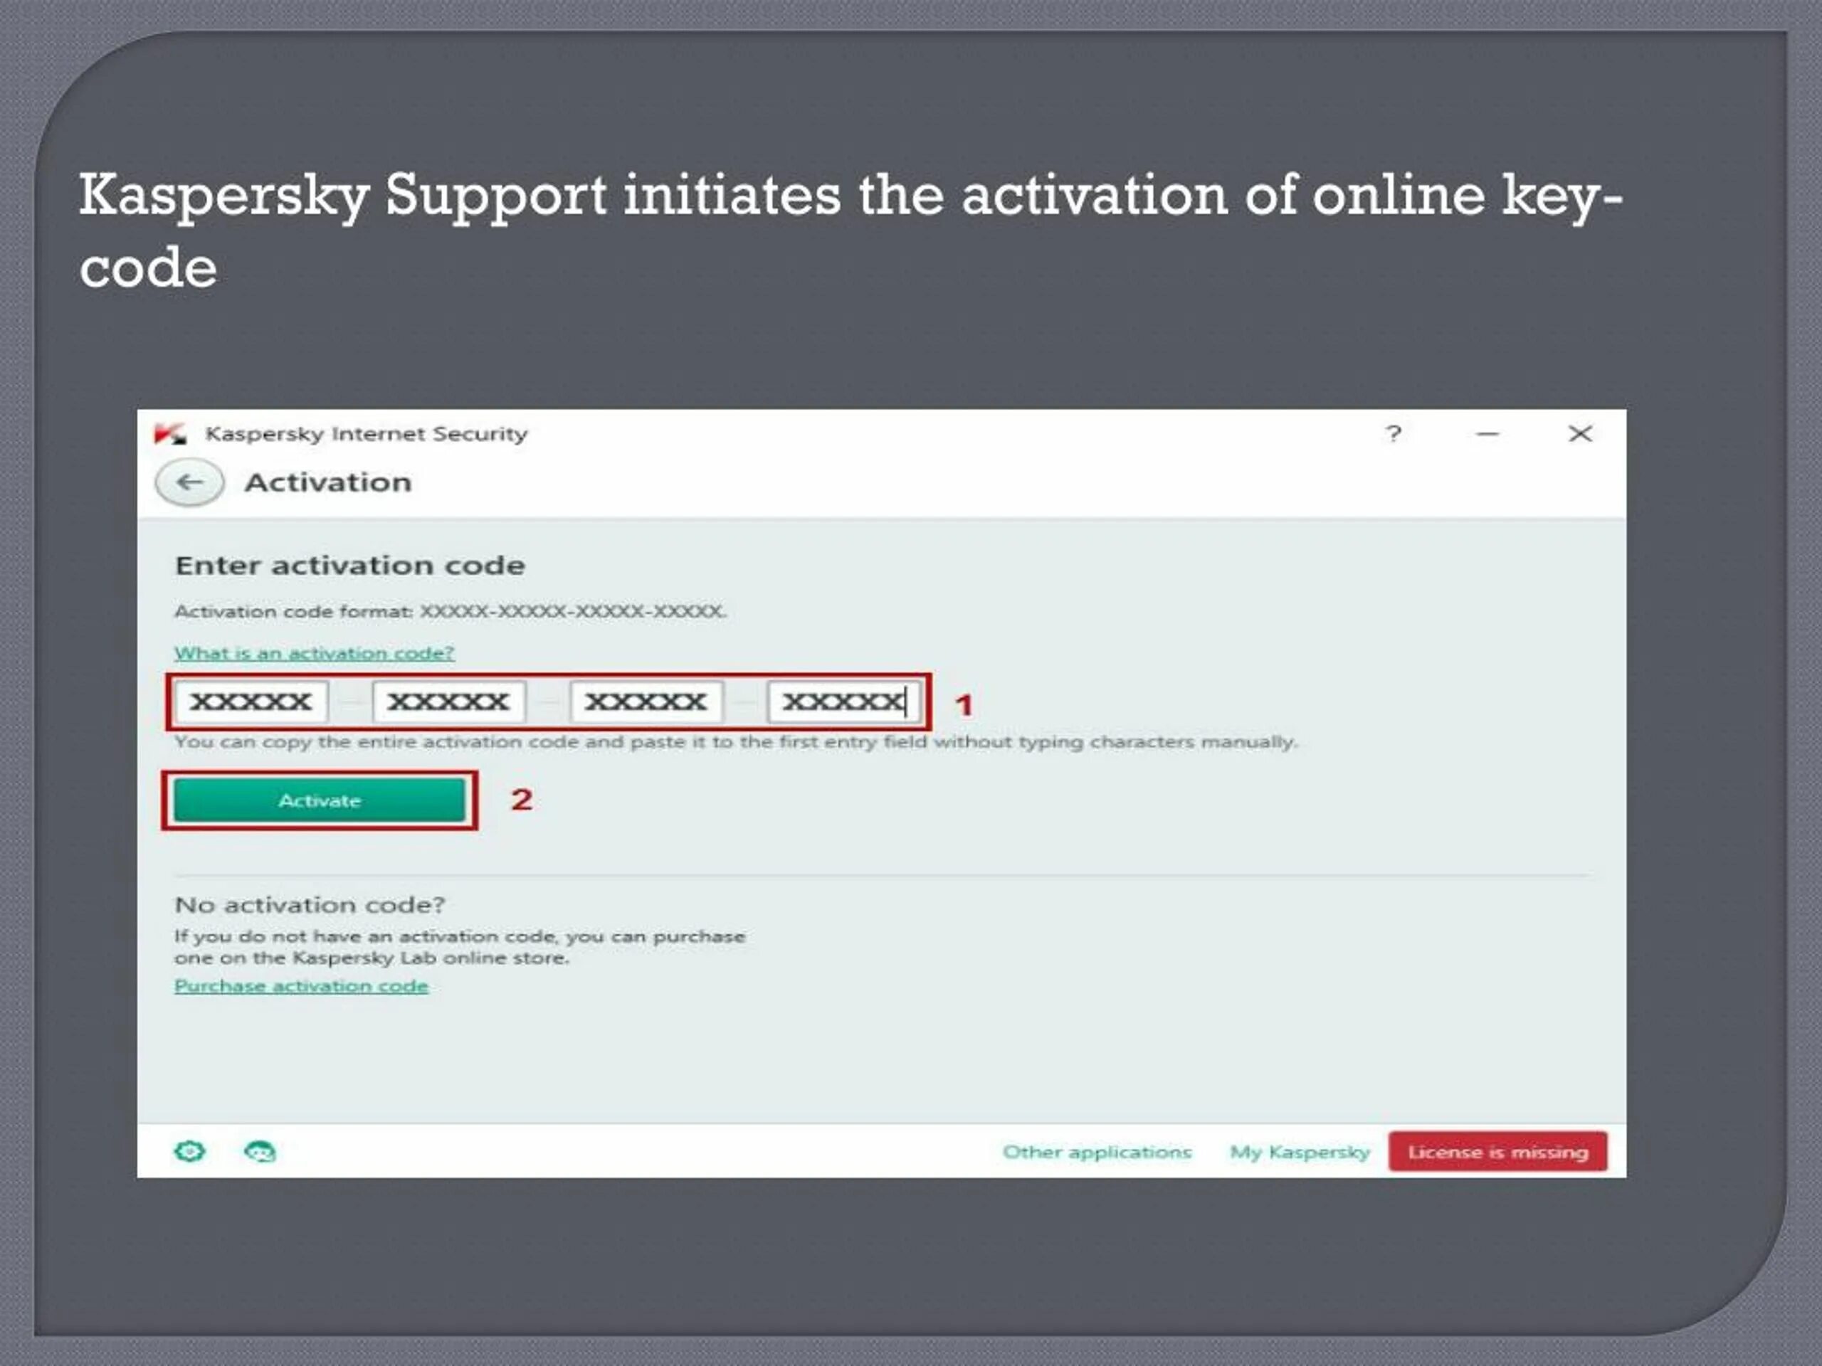The image size is (1822, 1366).
Task: Open Settings via the gear icon
Action: click(x=189, y=1151)
